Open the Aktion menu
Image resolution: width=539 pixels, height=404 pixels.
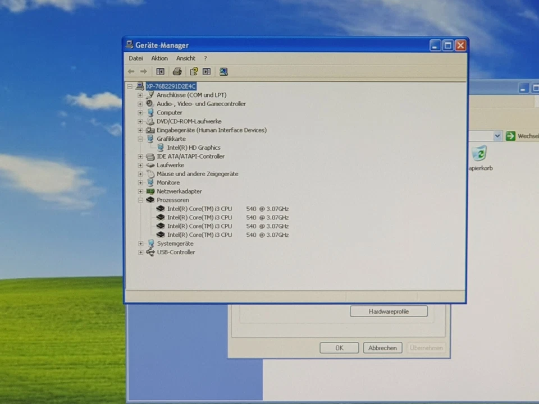click(x=159, y=58)
